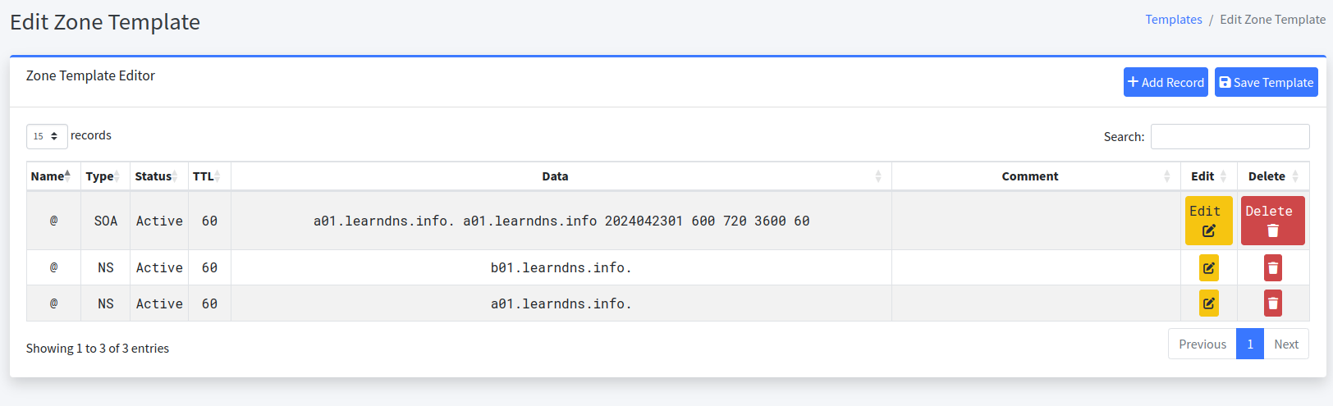1333x406 pixels.
Task: Sort table by Data column
Action: [x=561, y=176]
